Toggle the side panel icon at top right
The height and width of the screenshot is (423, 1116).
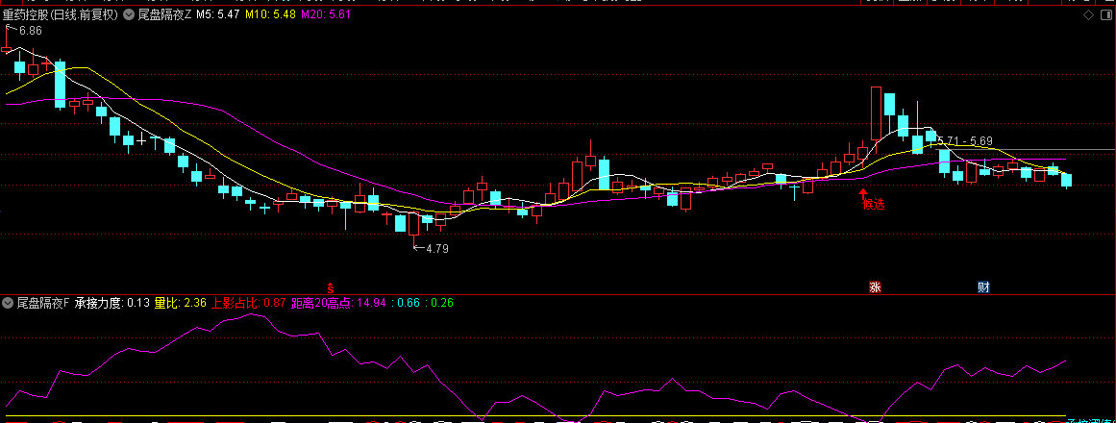pyautogui.click(x=1106, y=15)
